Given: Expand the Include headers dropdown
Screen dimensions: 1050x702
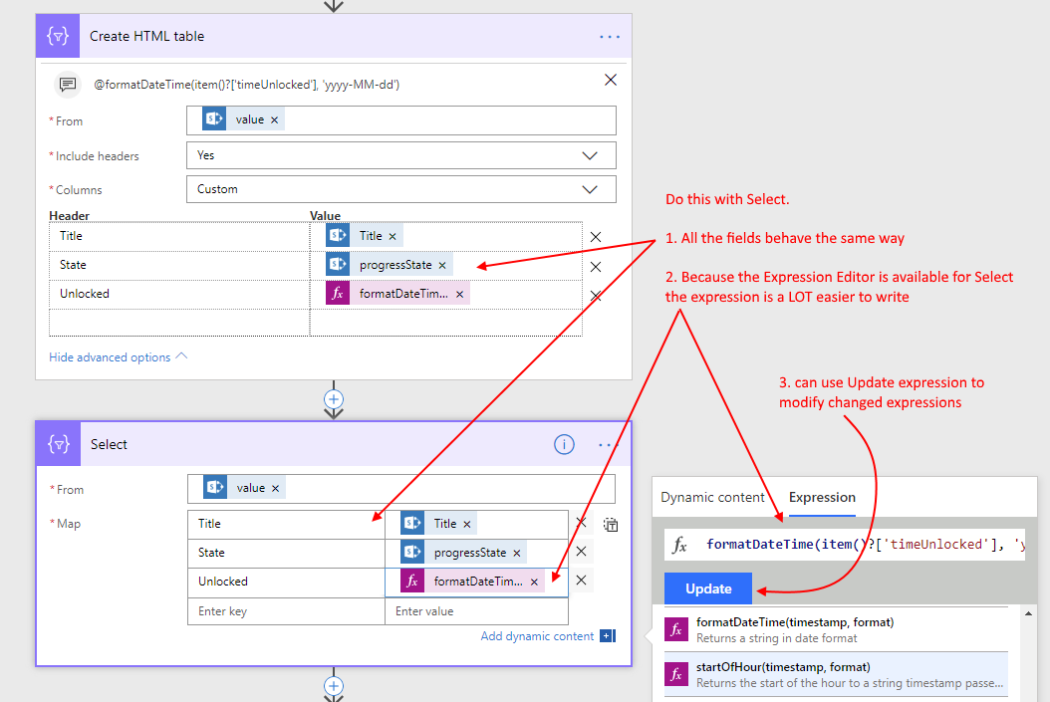Looking at the screenshot, I should (x=590, y=155).
